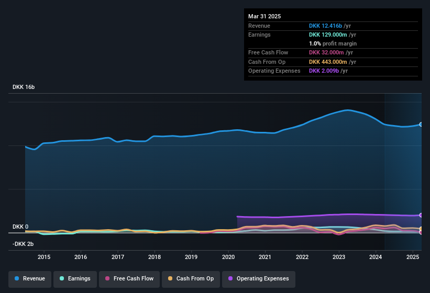Toggle the Cash From Op legend button
The width and height of the screenshot is (430, 293).
[x=191, y=279]
